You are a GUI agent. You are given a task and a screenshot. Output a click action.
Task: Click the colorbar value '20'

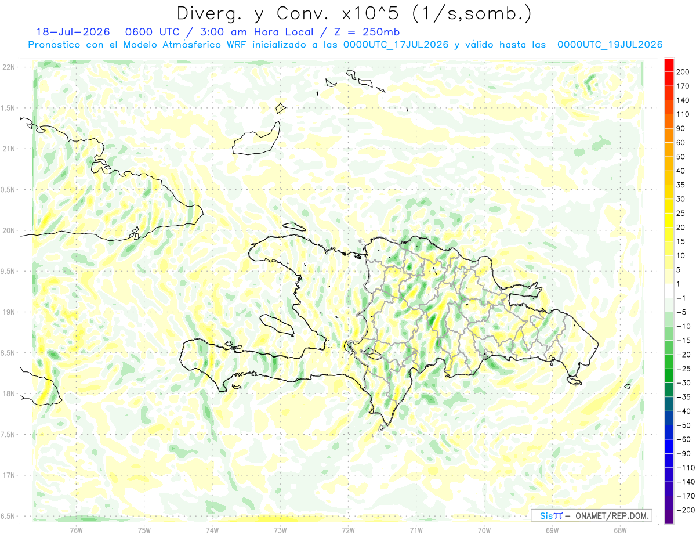(681, 228)
